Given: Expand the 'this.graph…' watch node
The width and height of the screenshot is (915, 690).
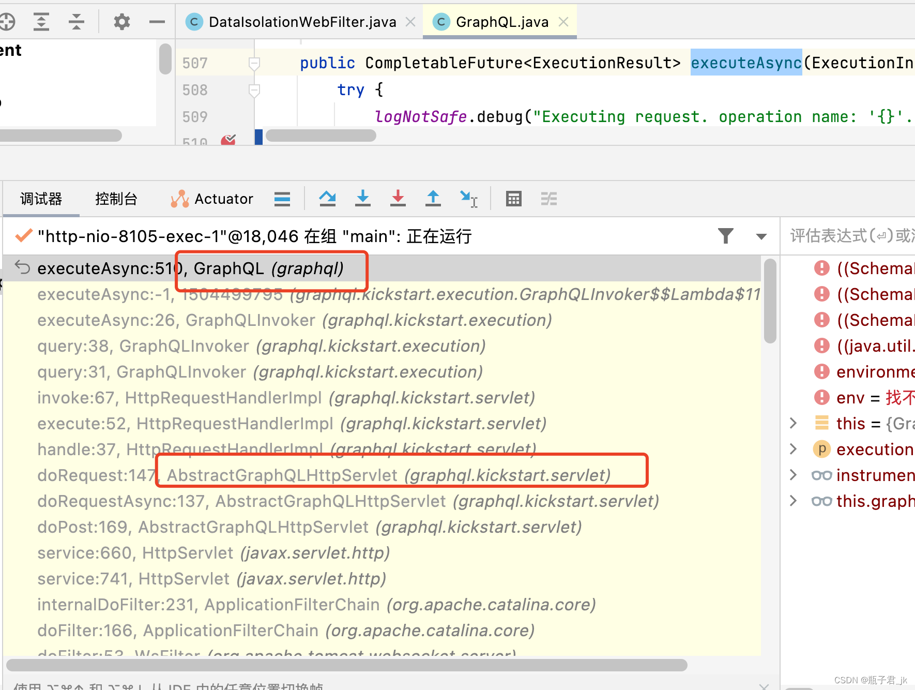Looking at the screenshot, I should (x=794, y=501).
